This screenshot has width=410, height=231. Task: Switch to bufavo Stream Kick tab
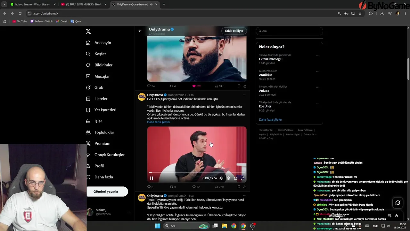tap(33, 4)
